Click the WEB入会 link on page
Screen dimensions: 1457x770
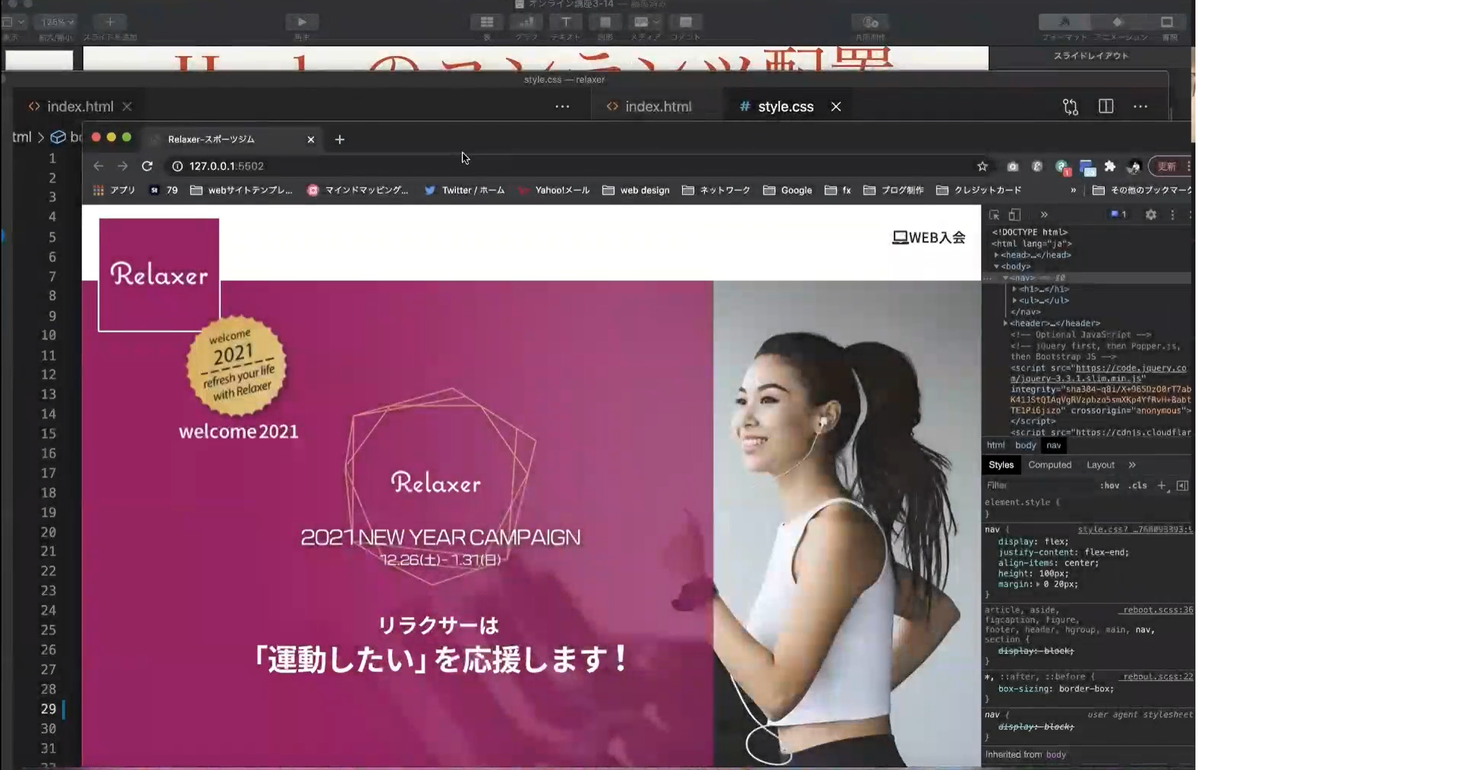point(929,238)
